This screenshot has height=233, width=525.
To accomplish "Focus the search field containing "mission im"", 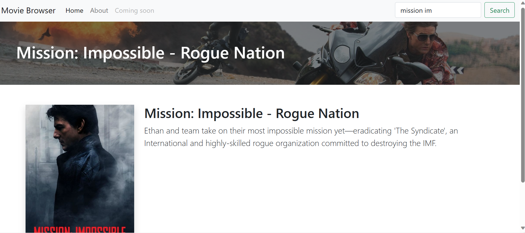I will click(438, 10).
